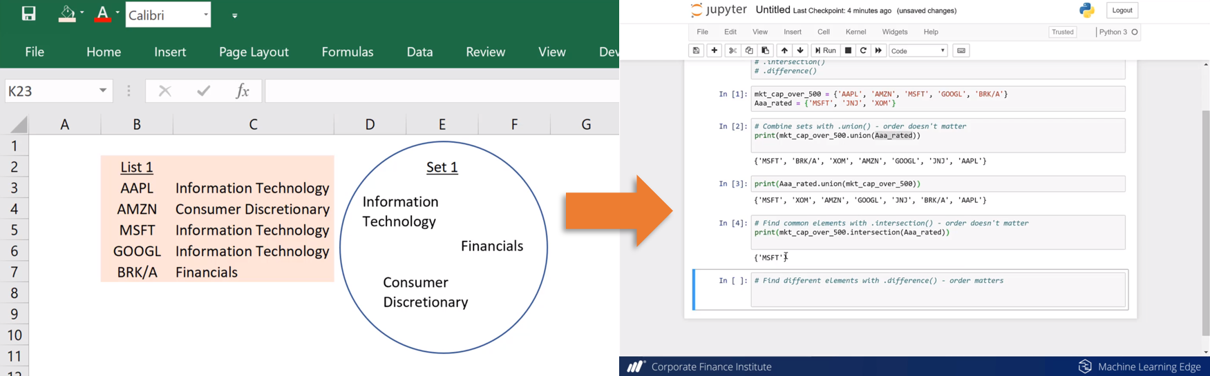Toggle the Trusted notebook indicator
This screenshot has width=1210, height=376.
tap(1062, 32)
